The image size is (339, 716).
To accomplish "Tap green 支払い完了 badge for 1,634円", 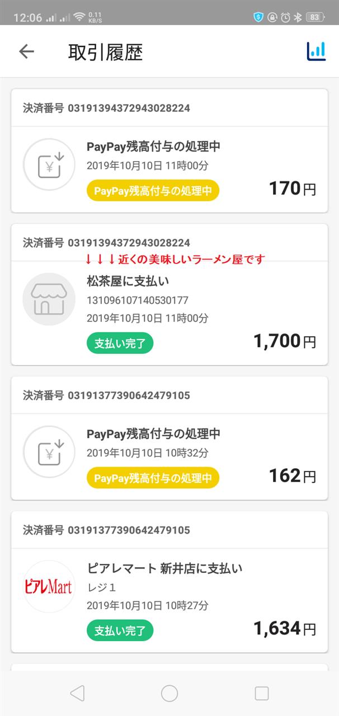I will 120,631.
